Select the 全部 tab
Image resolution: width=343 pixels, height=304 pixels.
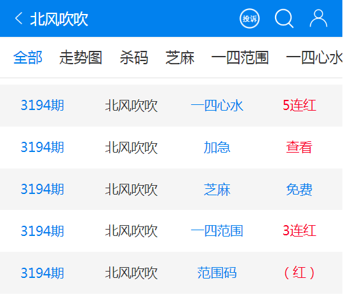coord(28,58)
